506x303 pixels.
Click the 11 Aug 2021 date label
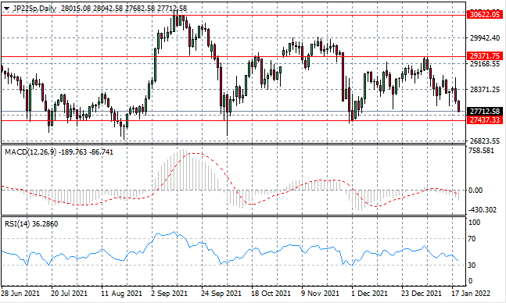point(121,294)
